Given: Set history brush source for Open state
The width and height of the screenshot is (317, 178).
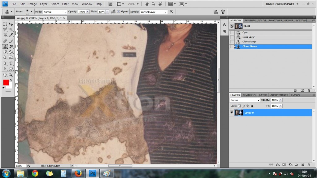Looking at the screenshot, I should click(232, 33).
